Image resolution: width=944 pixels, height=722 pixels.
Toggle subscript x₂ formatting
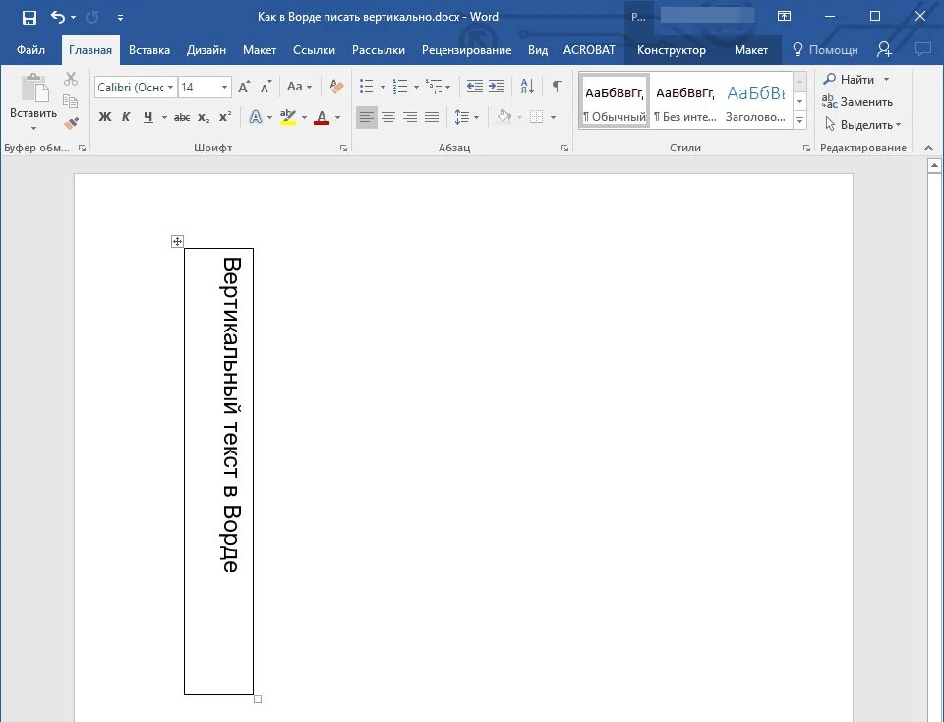(205, 117)
